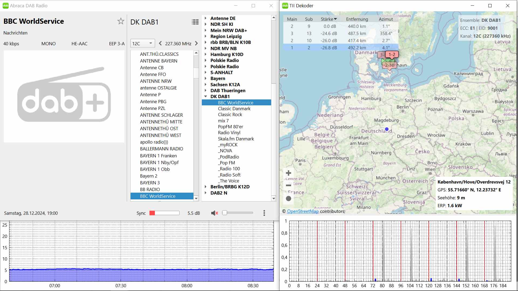518x291 pixels.
Task: Select ANTENNE BAYERN in service list
Action: (158, 61)
